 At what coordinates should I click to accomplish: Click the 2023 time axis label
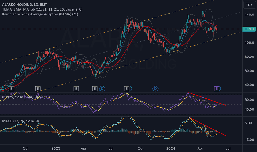[x=56, y=148]
